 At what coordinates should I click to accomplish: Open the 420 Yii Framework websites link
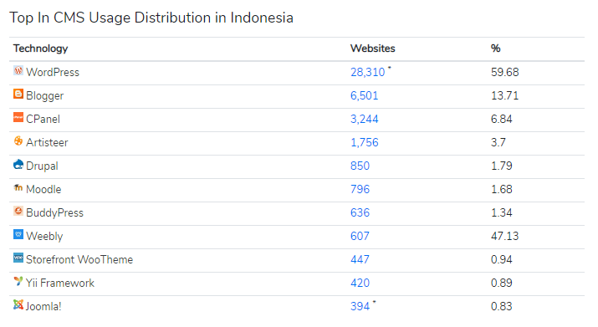(360, 283)
